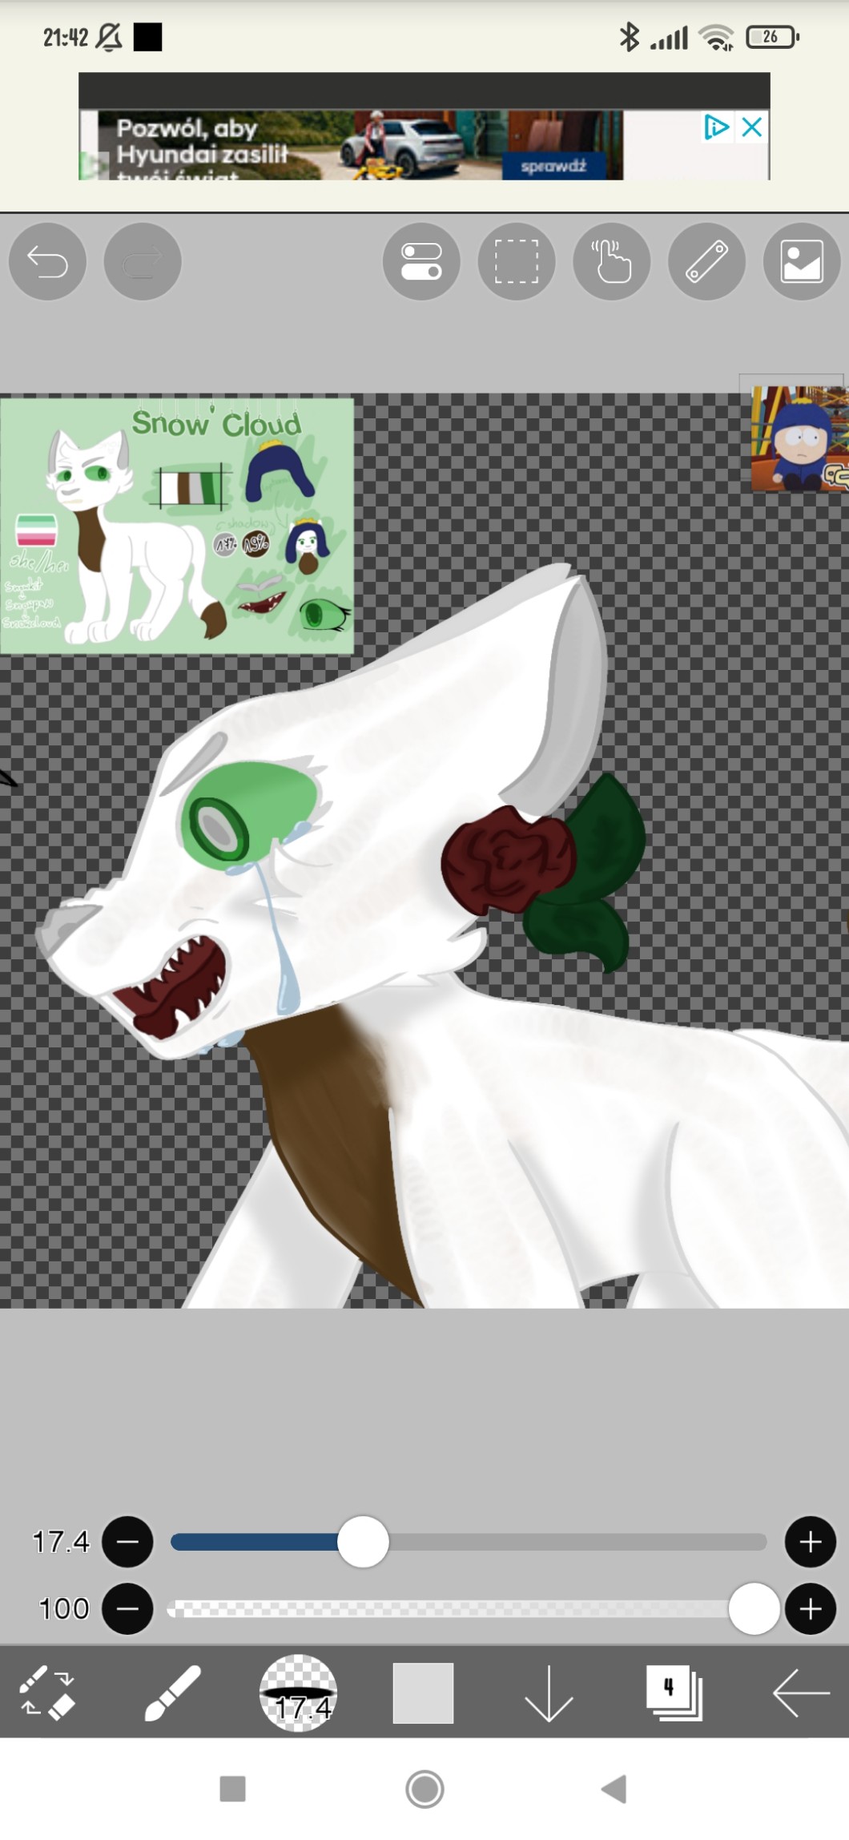Tap the back arrow in bottom toolbar
The image size is (849, 1840).
coord(800,1693)
